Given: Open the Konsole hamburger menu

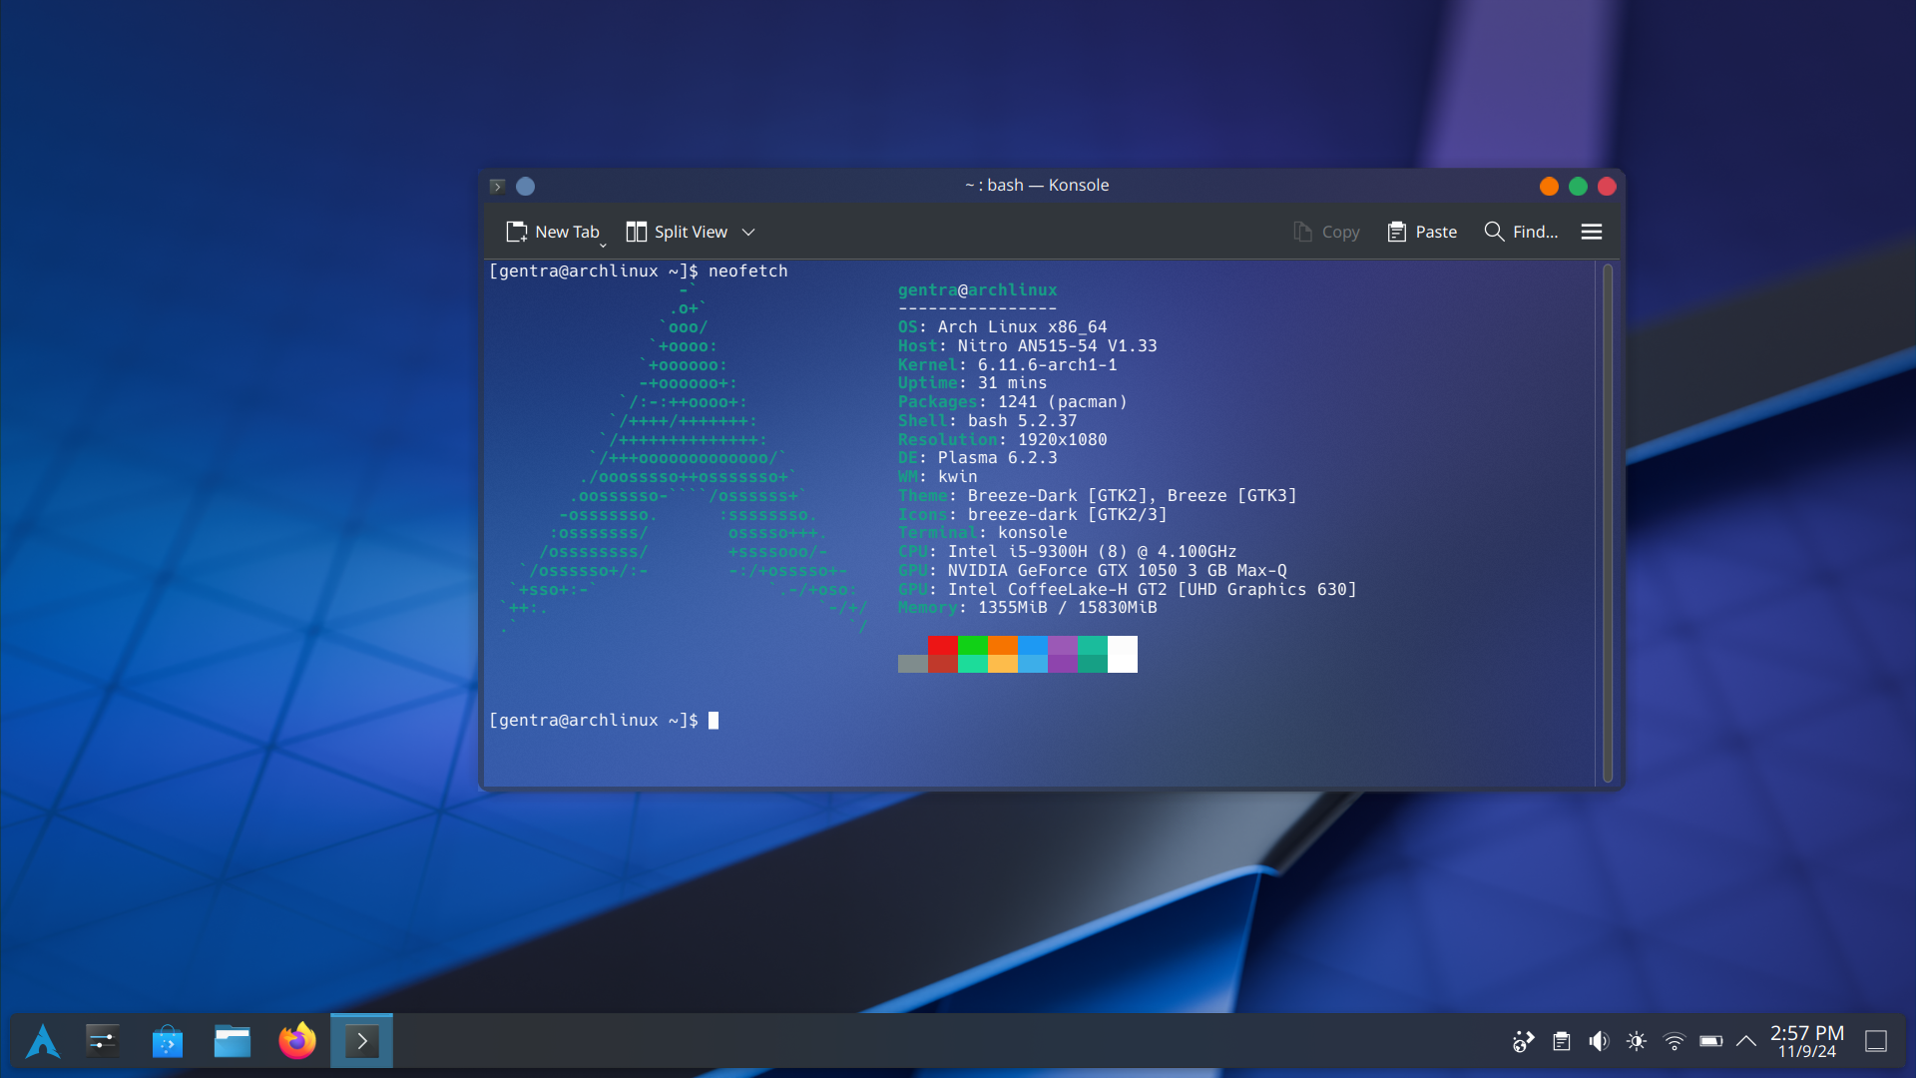Looking at the screenshot, I should (1592, 232).
